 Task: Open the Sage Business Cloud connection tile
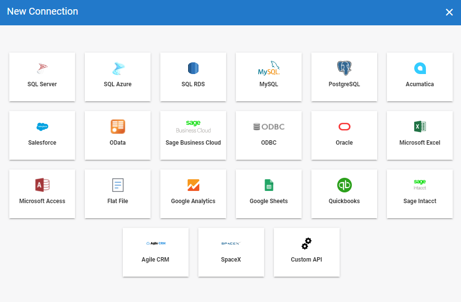pyautogui.click(x=193, y=135)
